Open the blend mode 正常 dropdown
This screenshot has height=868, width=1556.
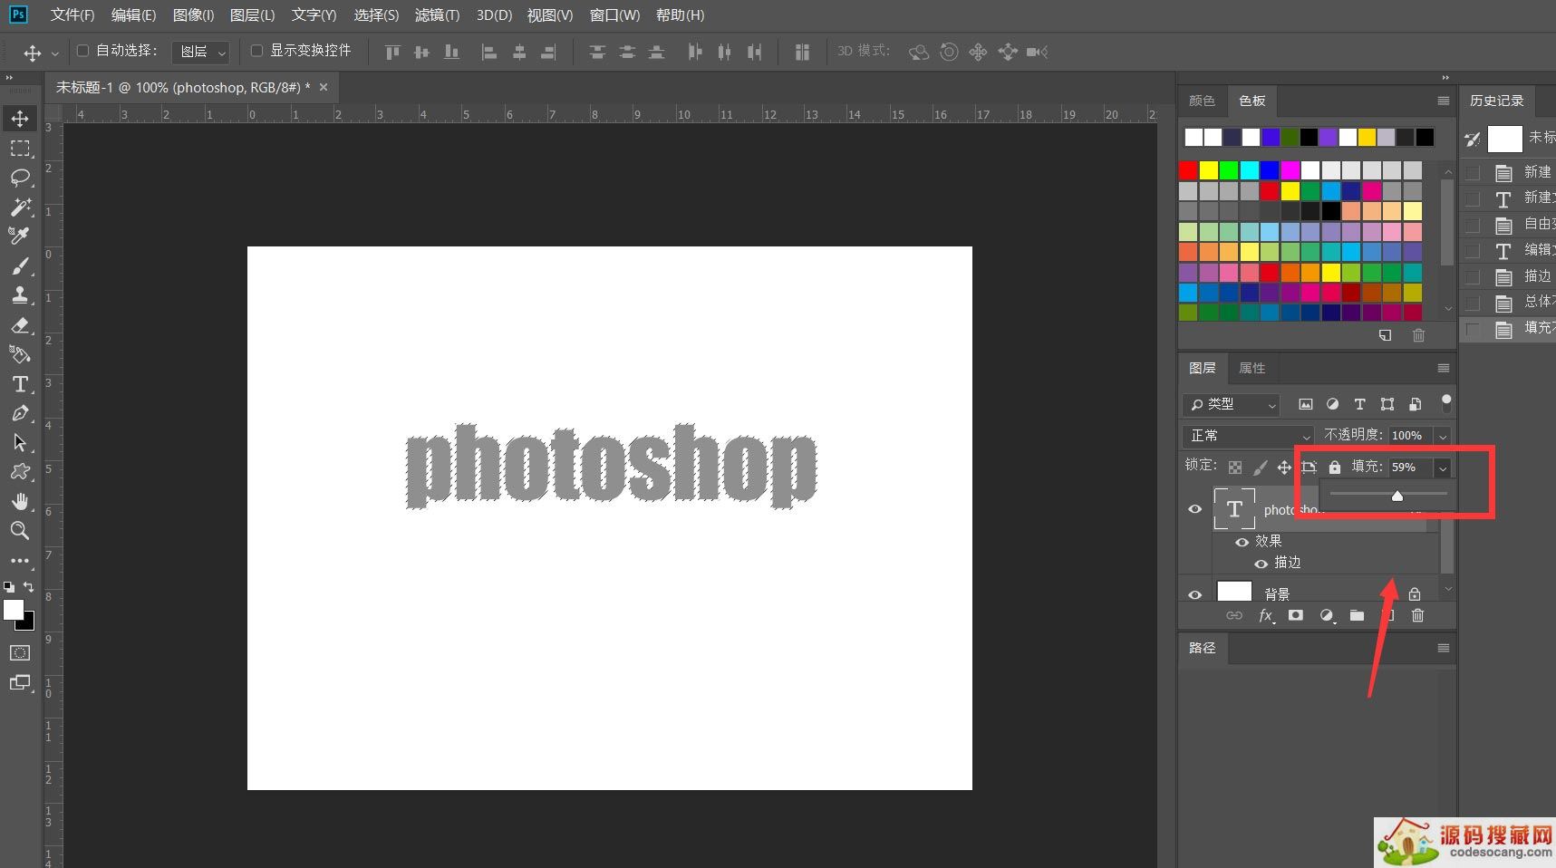click(x=1248, y=436)
